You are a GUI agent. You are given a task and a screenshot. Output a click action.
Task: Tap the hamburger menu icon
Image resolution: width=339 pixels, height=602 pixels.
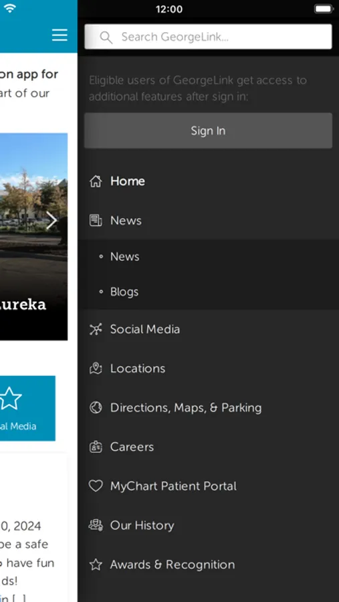[x=60, y=35]
